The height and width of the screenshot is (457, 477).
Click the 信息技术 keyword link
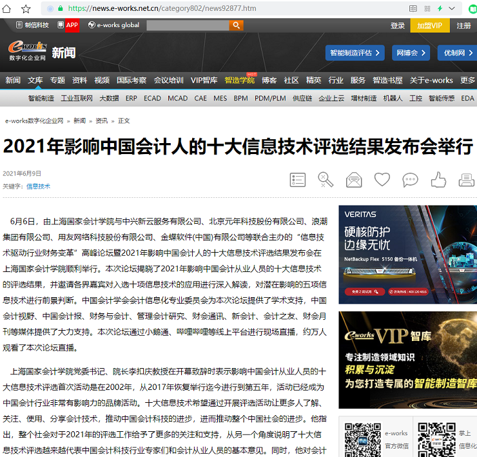(38, 186)
